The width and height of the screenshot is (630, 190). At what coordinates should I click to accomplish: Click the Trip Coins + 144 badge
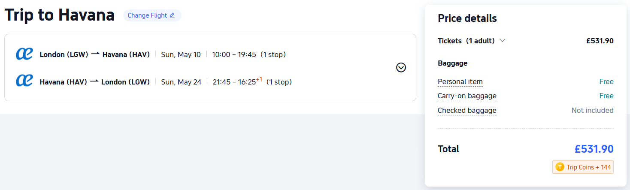[583, 167]
